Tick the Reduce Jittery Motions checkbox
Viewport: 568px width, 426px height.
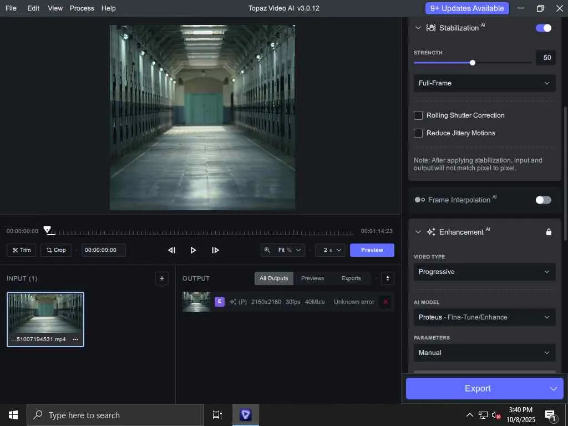418,133
